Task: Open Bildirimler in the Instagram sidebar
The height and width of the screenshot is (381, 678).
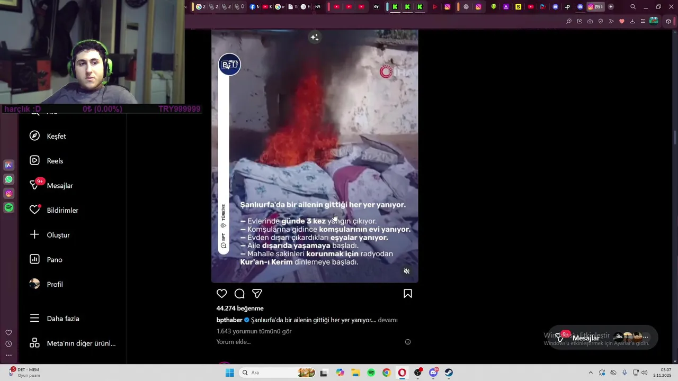Action: 54,210
